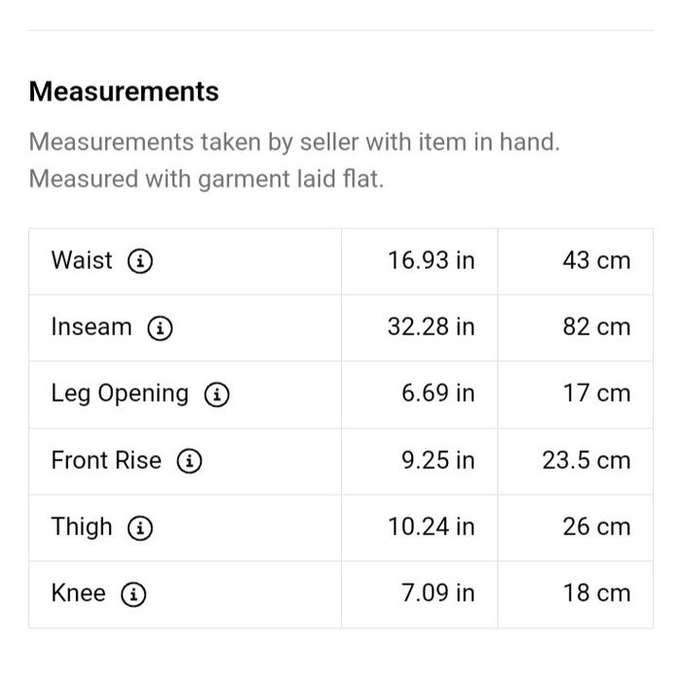Click the 16.93 in waist value
Viewport: 682px width, 682px height.
[x=431, y=261]
